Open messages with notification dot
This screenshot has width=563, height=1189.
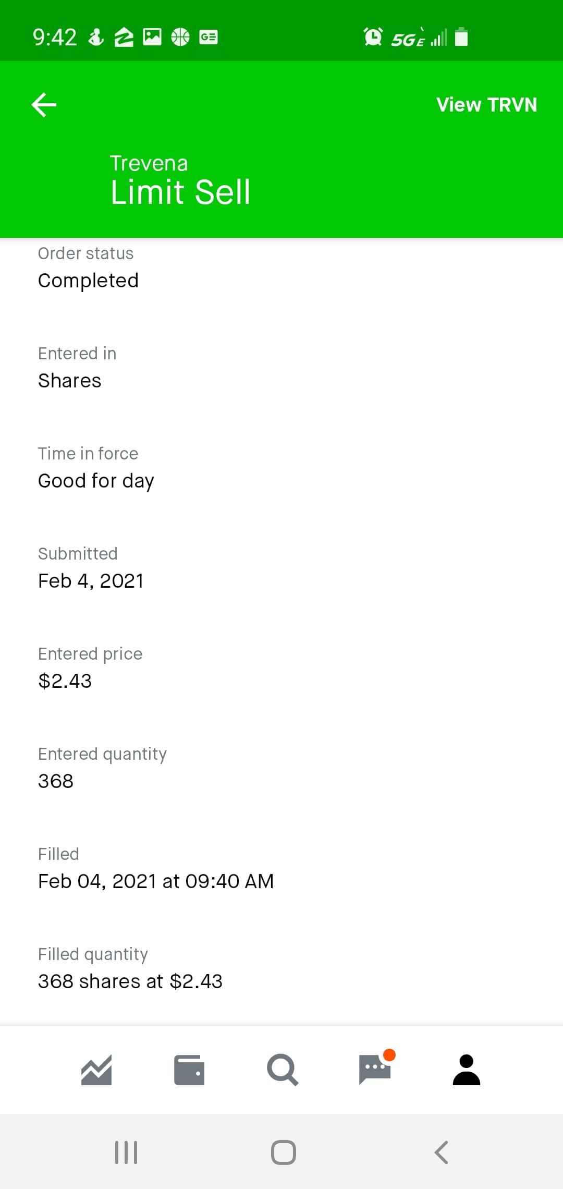pyautogui.click(x=375, y=1069)
